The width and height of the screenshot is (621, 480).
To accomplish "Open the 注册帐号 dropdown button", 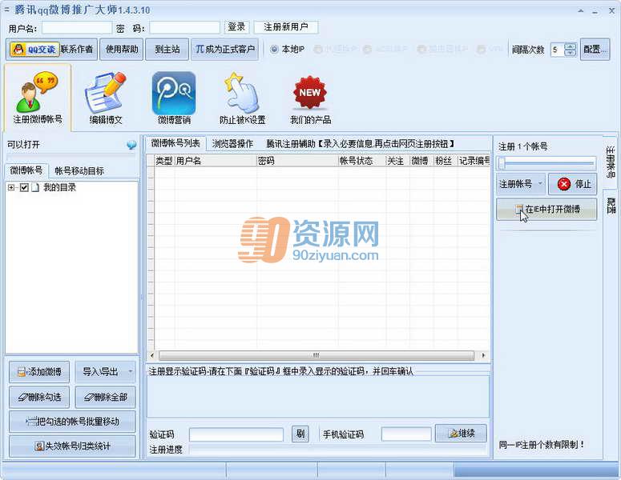I will 521,184.
